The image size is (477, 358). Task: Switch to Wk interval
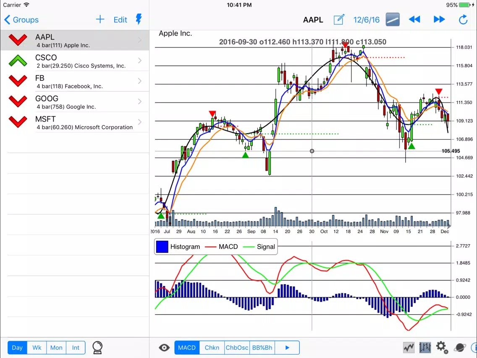37,347
